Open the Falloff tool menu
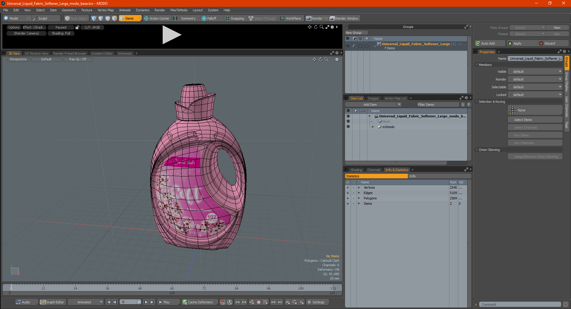Screen dimensions: 571x309 pyautogui.click(x=209, y=18)
